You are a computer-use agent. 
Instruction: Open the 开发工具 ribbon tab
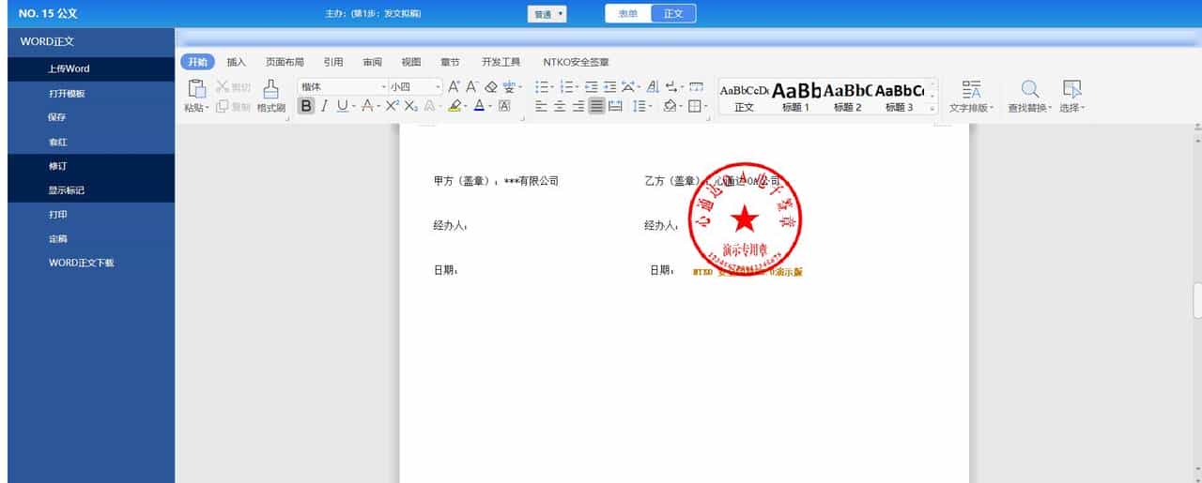coord(501,62)
